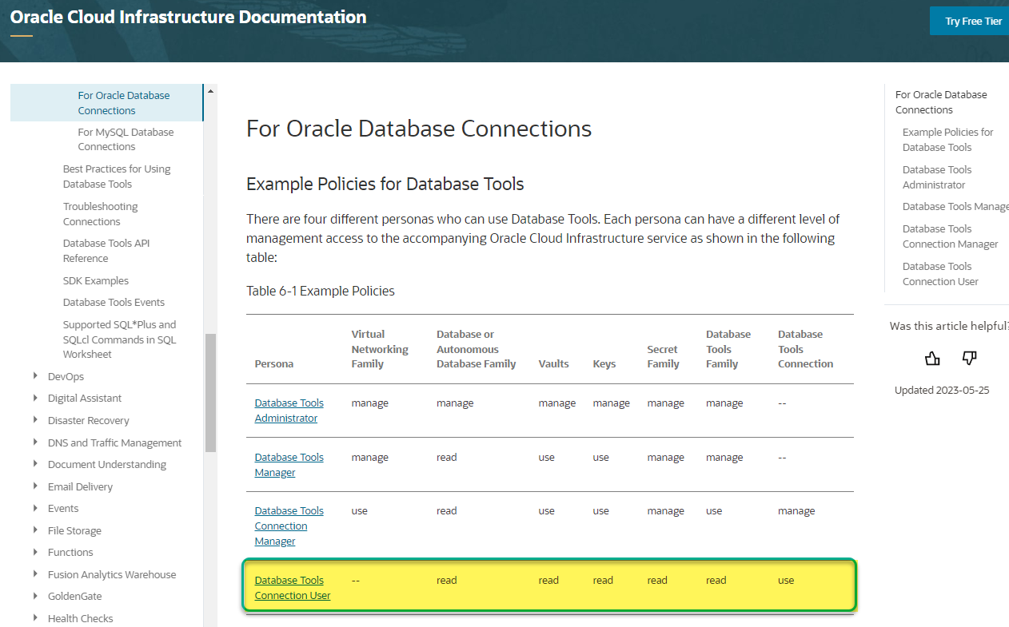
Task: Expand the Fusion Analytics Warehouse arrow
Action: click(x=35, y=574)
